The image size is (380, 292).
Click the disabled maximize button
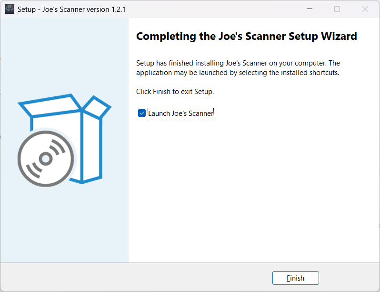[337, 9]
